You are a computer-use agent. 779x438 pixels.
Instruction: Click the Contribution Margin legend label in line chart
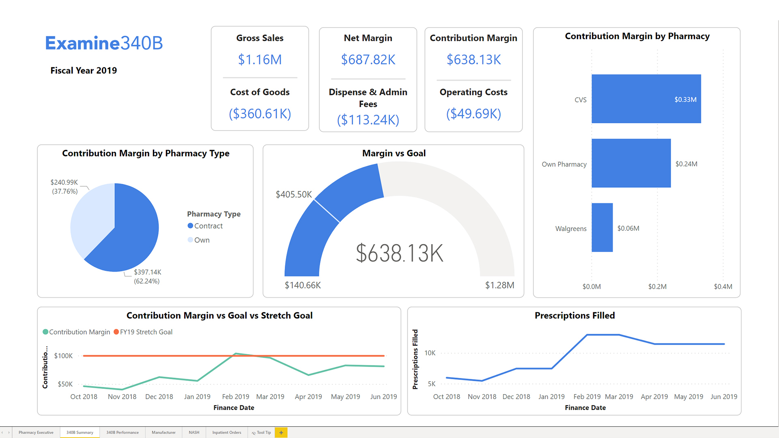80,332
